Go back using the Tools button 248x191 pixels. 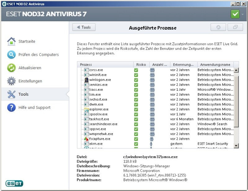click(x=84, y=27)
